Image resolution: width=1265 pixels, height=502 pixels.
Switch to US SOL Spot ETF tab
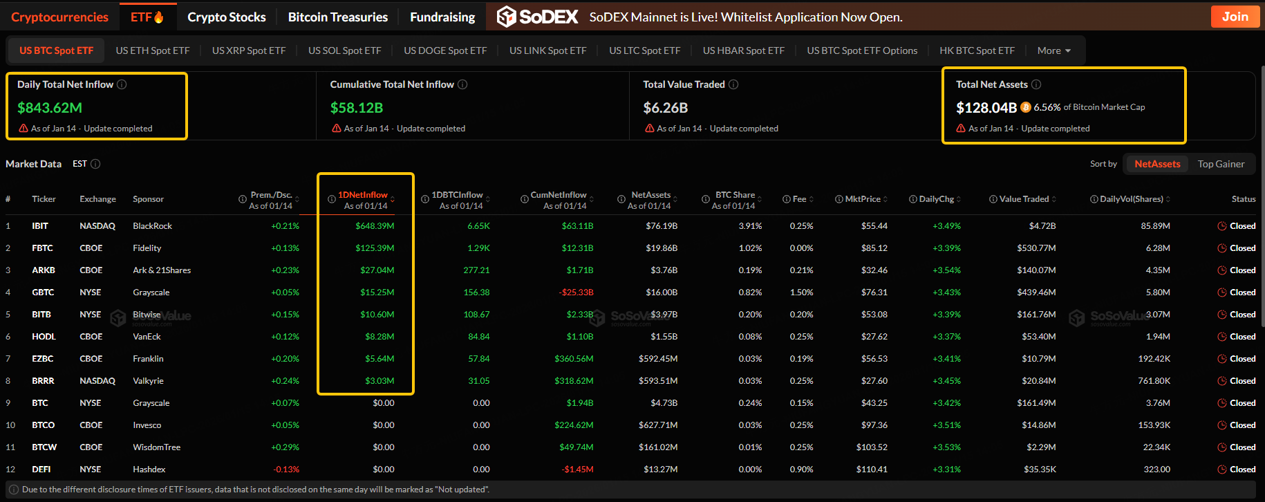pos(345,50)
